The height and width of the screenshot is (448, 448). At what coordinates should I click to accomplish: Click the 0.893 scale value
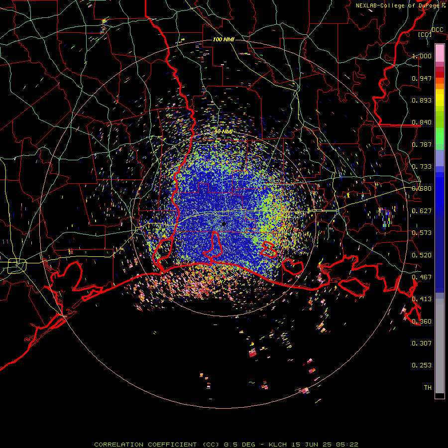pyautogui.click(x=422, y=100)
